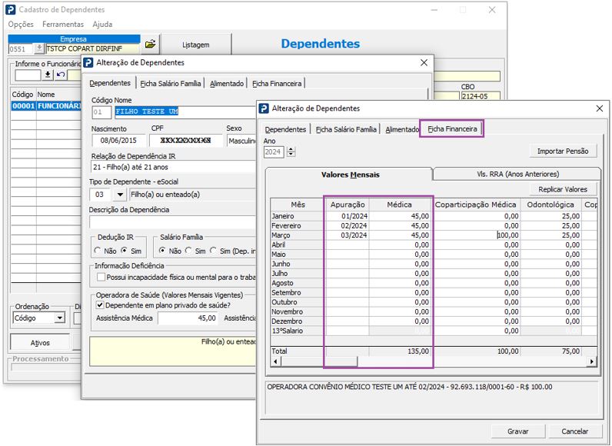Click the right arrow of table horizontal scrollbar
The height and width of the screenshot is (446, 612).
[x=592, y=361]
